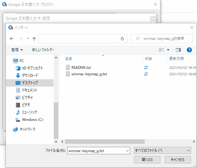This screenshot has width=197, height=168.
Task: Click horizontal scrollbar thumb in file list
Action: pos(105,141)
